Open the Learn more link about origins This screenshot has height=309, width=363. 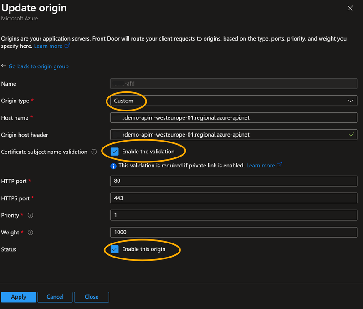point(48,46)
